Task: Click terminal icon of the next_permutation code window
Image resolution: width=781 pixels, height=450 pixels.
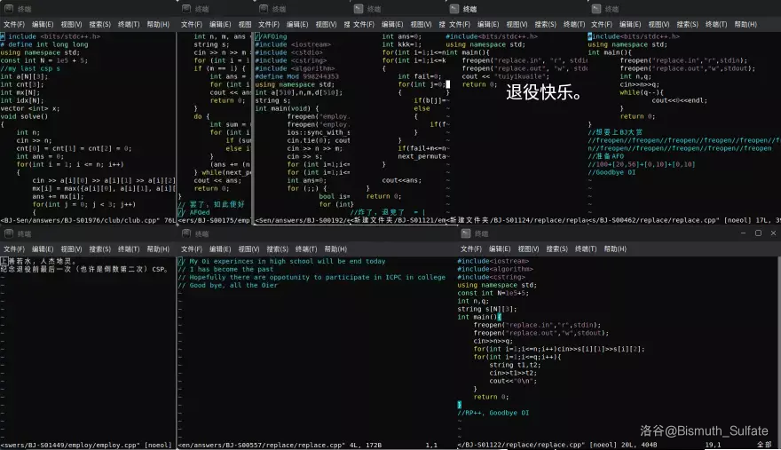Action: [x=359, y=9]
